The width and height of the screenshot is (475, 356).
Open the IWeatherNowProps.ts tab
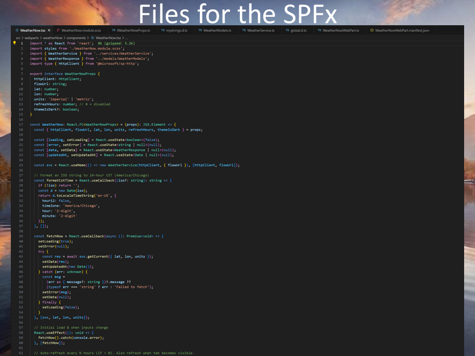tap(133, 30)
